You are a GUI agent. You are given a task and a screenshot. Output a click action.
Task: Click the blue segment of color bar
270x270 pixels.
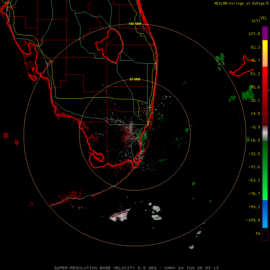click(265, 214)
